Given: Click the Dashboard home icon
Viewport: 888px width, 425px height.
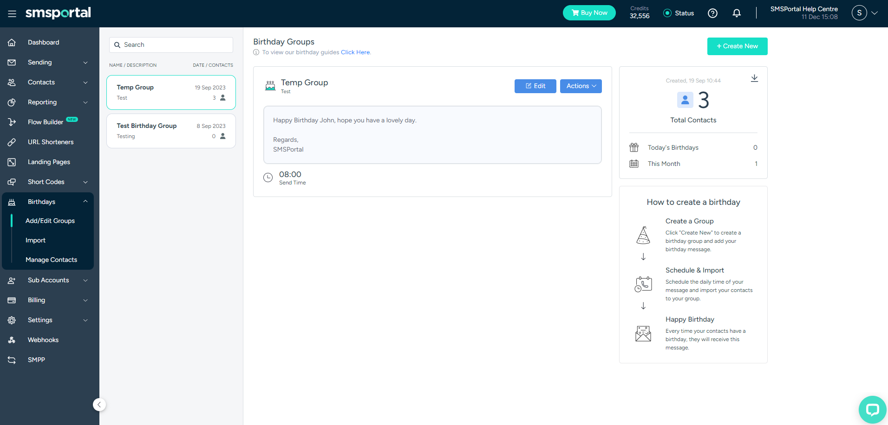Looking at the screenshot, I should pos(12,42).
